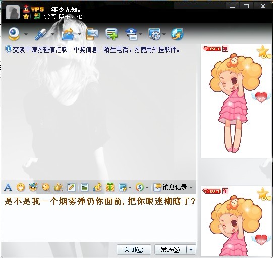Click the lower QQ show cartoon girl
The image size is (273, 258).
pos(236,226)
